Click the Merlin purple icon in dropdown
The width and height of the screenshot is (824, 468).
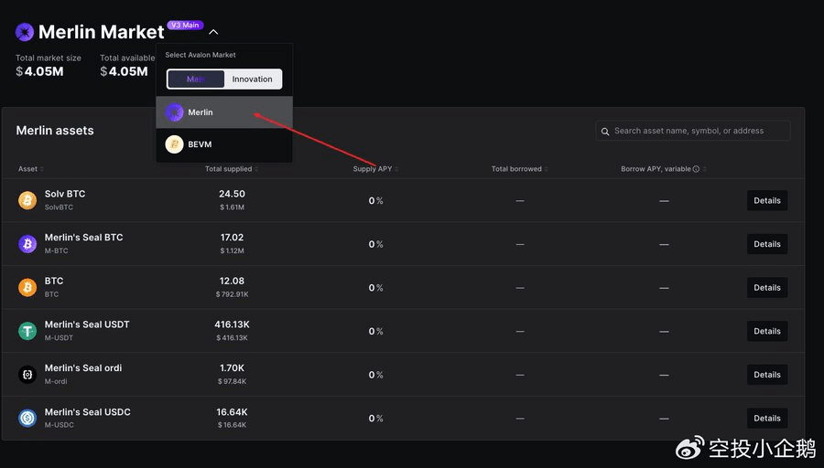[x=175, y=112]
